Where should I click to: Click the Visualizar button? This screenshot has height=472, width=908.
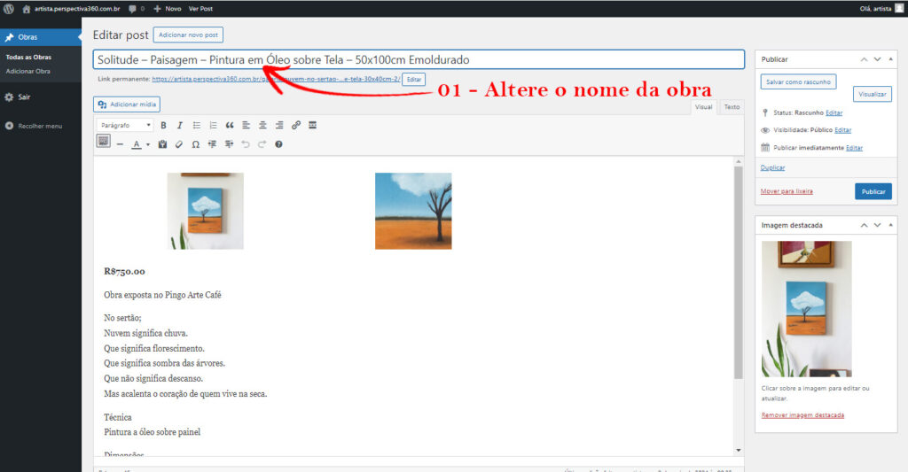pyautogui.click(x=873, y=94)
